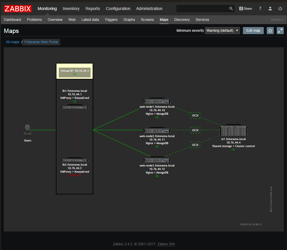Screen dimensions: 287x250
Task: Select the Users figure on the map
Action: pyautogui.click(x=27, y=129)
